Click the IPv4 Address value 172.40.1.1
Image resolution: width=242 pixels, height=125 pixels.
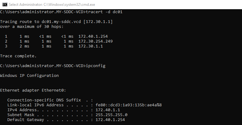point(108,110)
